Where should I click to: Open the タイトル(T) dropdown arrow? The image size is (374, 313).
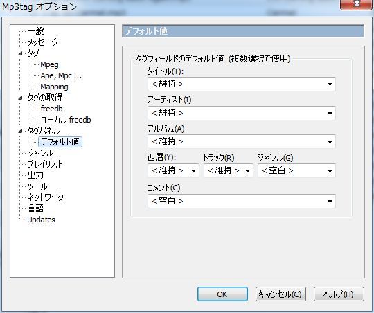[x=330, y=84]
